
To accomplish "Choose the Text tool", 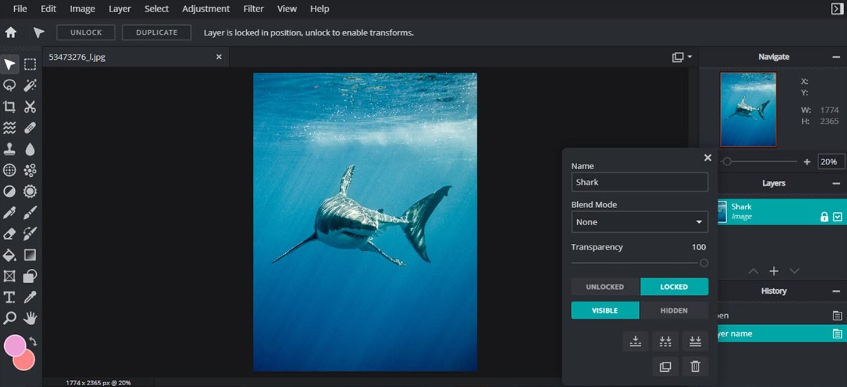I will [x=9, y=297].
